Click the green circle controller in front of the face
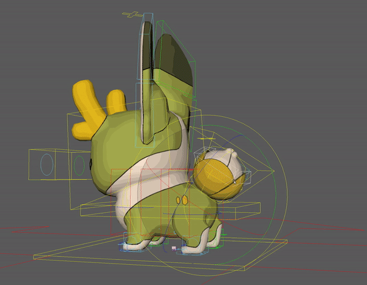The image size is (367, 285). click(79, 166)
